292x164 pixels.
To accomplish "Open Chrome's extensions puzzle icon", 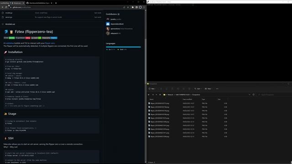I will point(133,7).
